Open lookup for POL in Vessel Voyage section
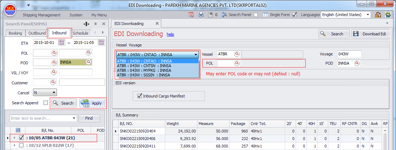 coord(237,63)
